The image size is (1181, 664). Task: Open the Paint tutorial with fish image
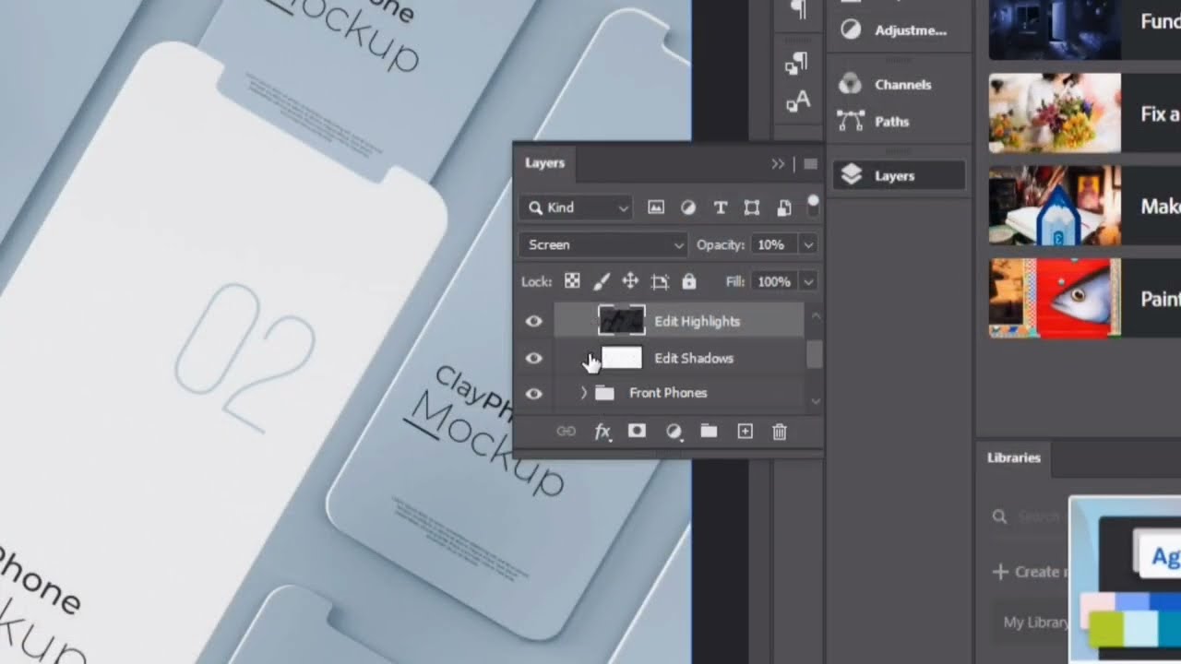click(1055, 298)
